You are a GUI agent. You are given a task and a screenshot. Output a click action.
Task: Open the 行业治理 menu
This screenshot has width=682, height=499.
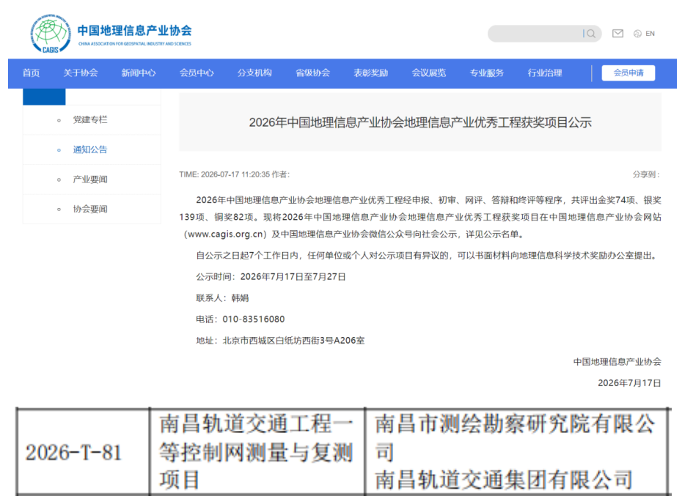coord(545,73)
